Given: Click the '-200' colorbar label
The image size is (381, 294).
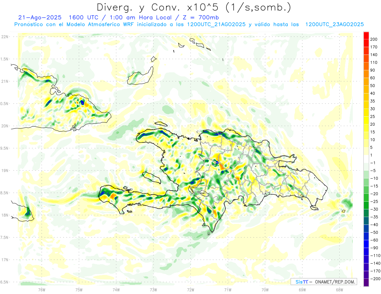Looking at the screenshot, I should (x=375, y=279).
